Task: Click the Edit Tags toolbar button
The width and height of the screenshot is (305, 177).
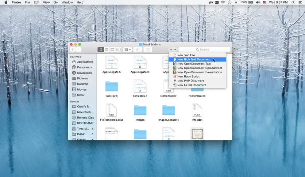Action: [x=148, y=49]
